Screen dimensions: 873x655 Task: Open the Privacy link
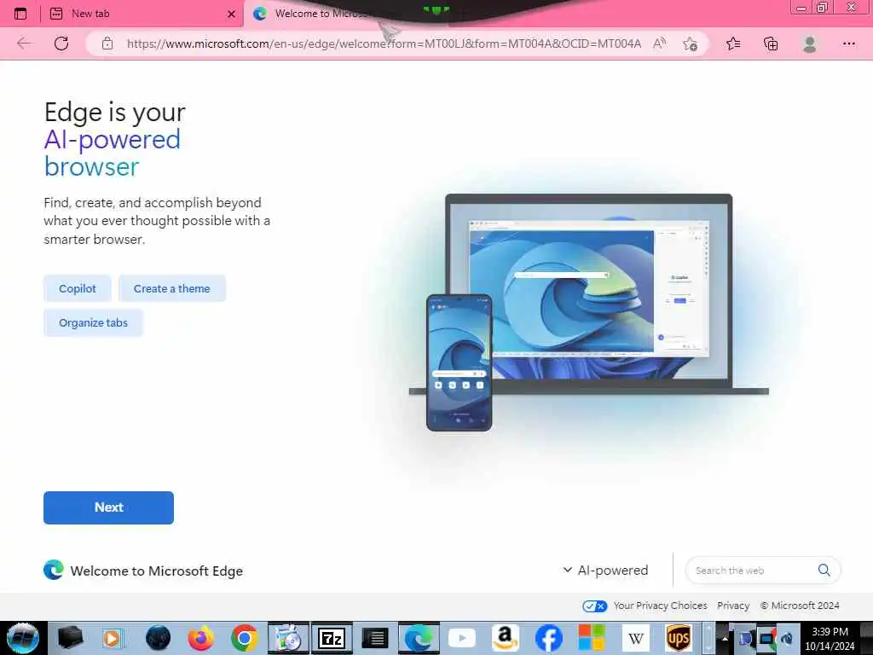(733, 606)
